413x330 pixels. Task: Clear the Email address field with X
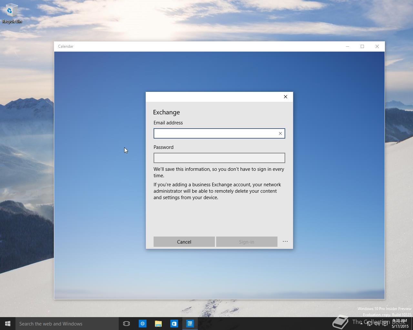pos(280,133)
